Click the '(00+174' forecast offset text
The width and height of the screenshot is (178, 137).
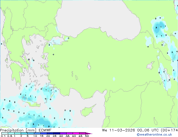[169, 130]
